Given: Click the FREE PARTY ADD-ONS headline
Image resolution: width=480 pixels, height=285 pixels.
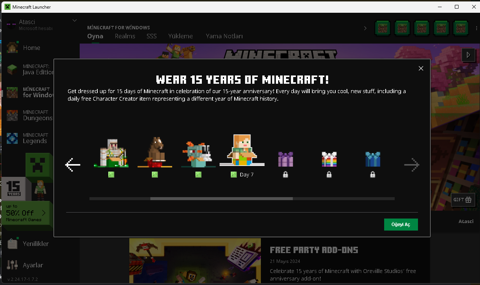Looking at the screenshot, I should 314,250.
